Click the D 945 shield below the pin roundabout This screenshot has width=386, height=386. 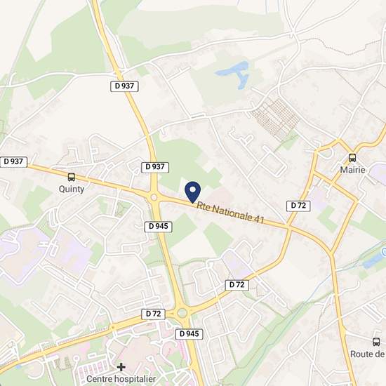coord(158,226)
